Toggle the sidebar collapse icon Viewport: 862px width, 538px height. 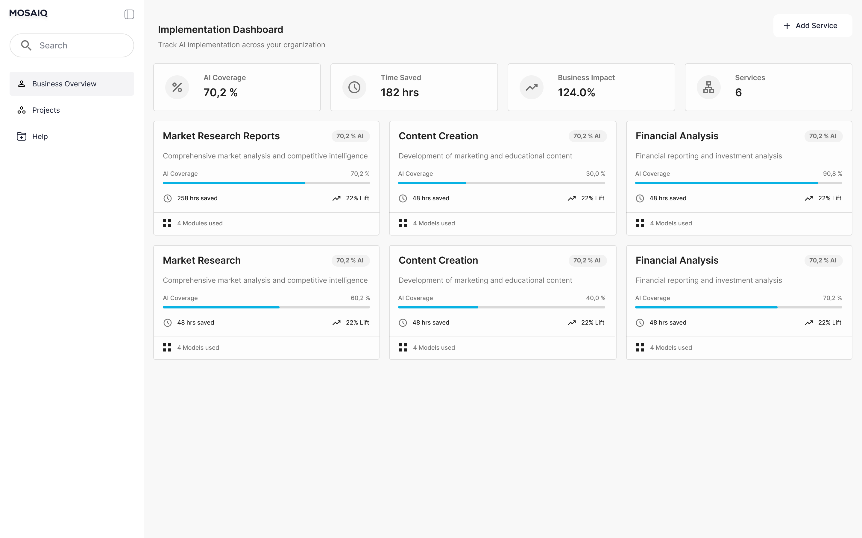pos(129,14)
